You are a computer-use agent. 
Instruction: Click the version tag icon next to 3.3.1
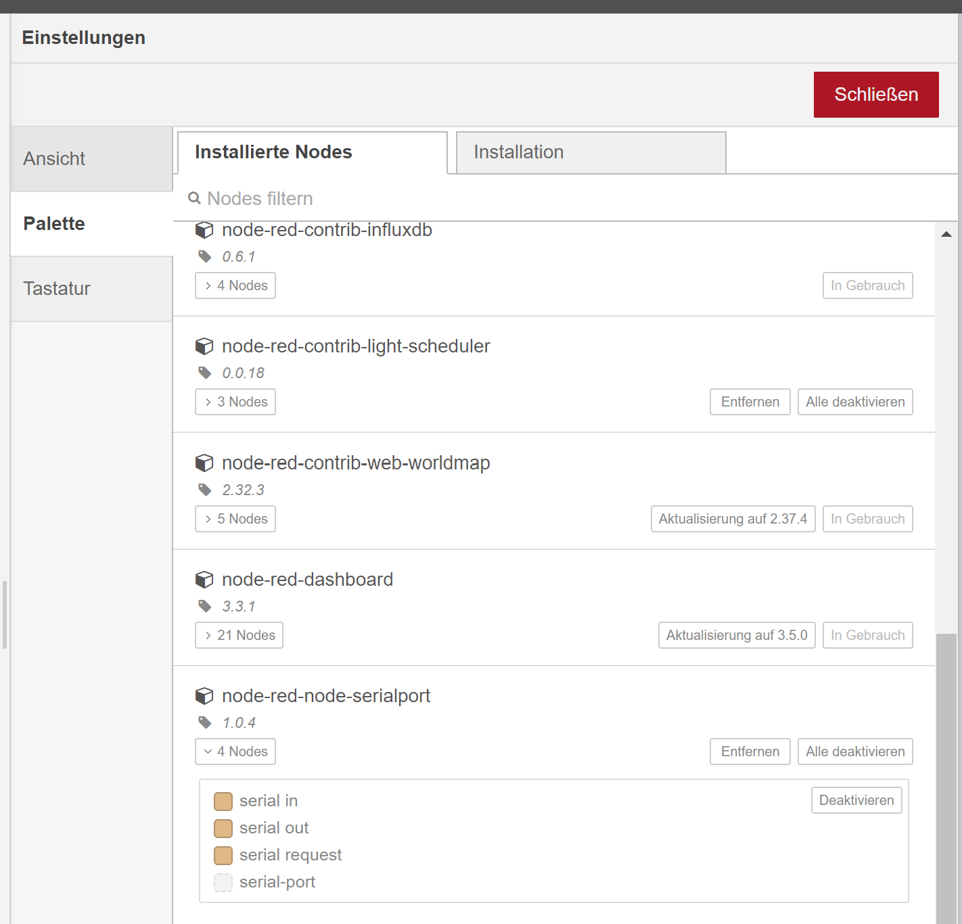tap(205, 606)
